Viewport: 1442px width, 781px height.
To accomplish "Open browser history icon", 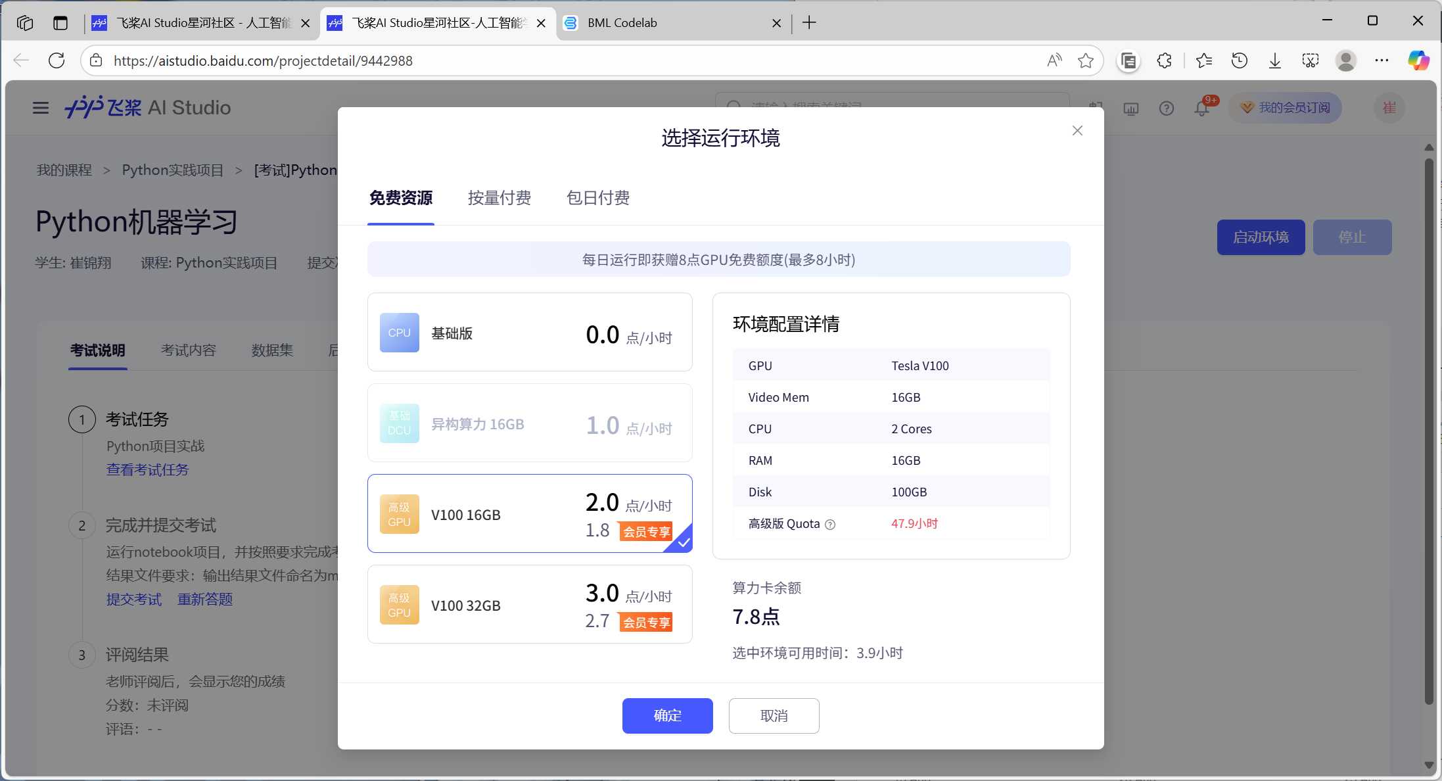I will pos(1239,60).
